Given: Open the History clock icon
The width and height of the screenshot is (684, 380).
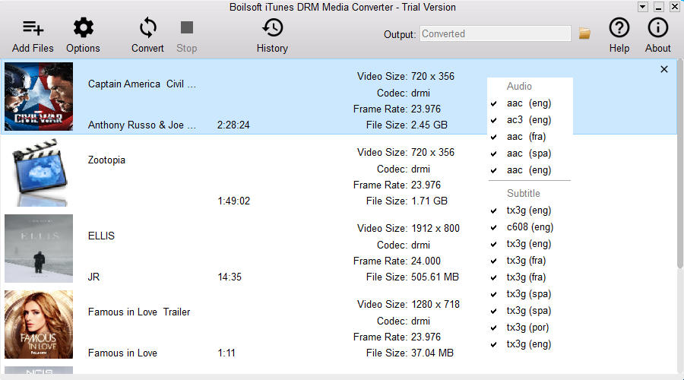Looking at the screenshot, I should click(x=272, y=29).
